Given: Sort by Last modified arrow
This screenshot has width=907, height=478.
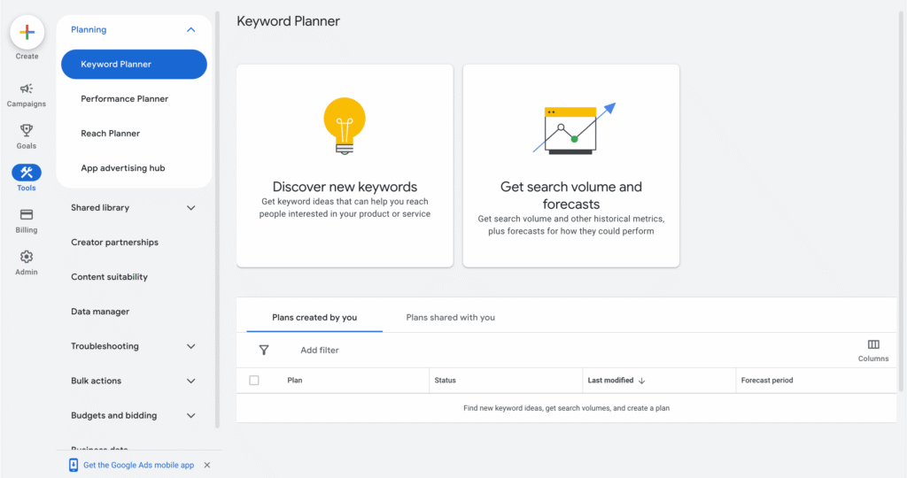Looking at the screenshot, I should [x=641, y=381].
